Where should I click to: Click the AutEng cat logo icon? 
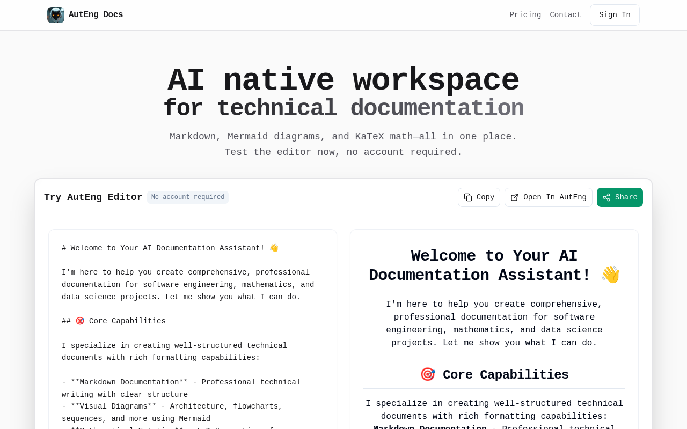point(56,15)
